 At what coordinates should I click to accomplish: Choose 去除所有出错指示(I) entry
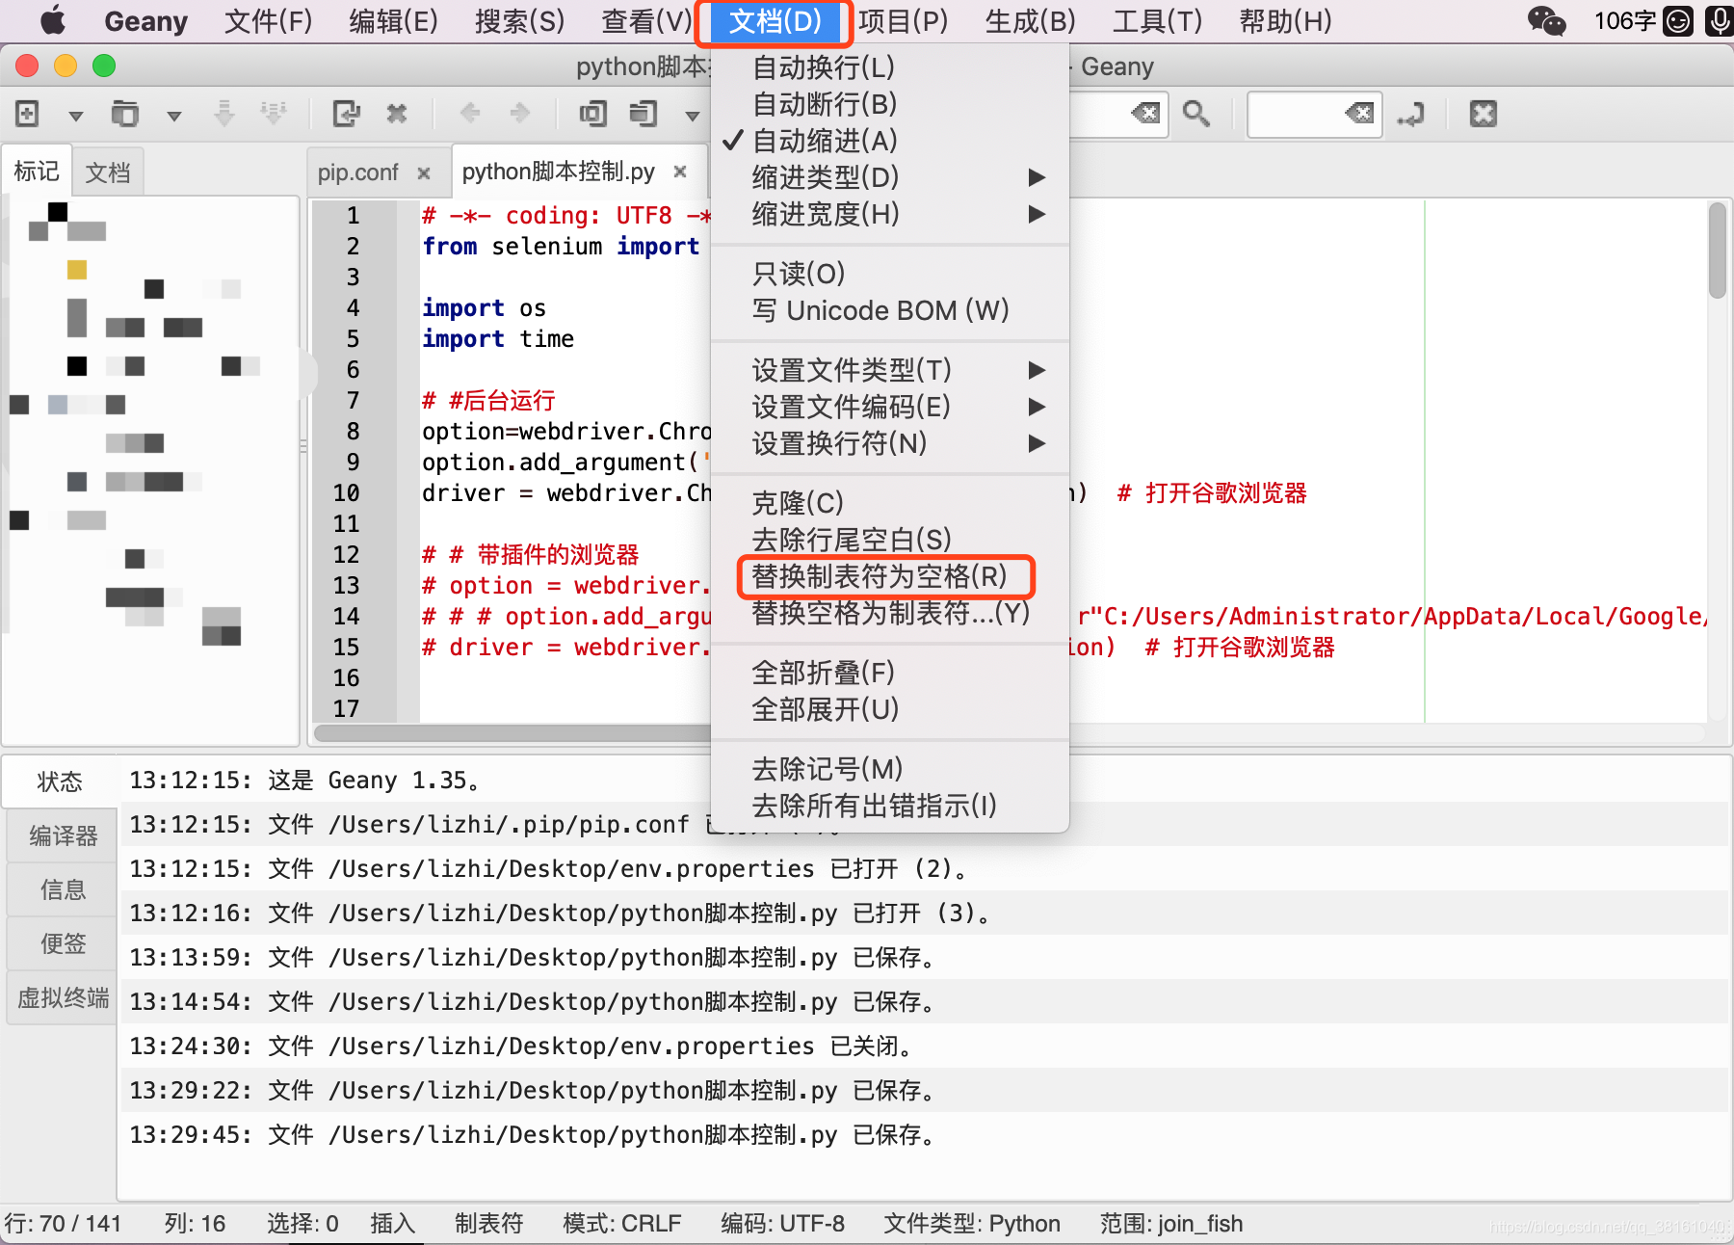click(889, 806)
